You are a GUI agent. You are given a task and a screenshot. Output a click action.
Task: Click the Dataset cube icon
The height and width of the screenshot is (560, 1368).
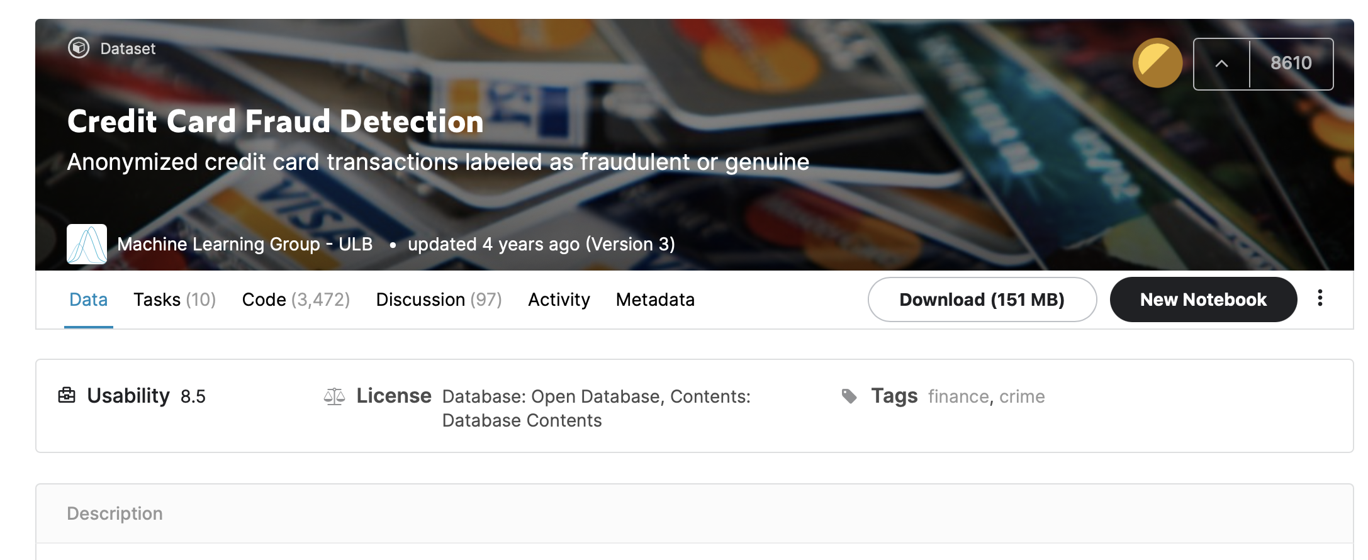click(79, 48)
